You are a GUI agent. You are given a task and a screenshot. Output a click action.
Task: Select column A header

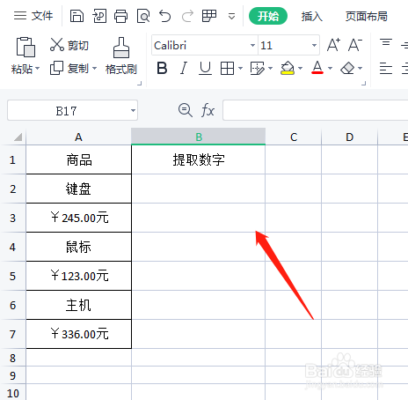78,137
